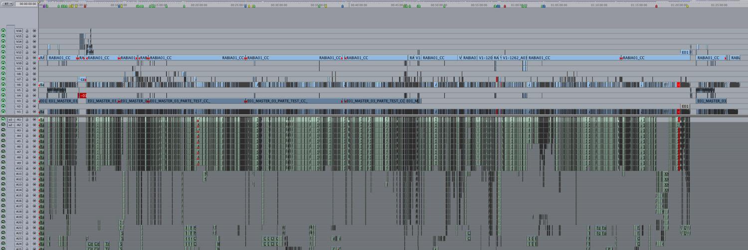Viewport: 748px width, 250px height.
Task: Lock video track V1
Action: coord(27,112)
